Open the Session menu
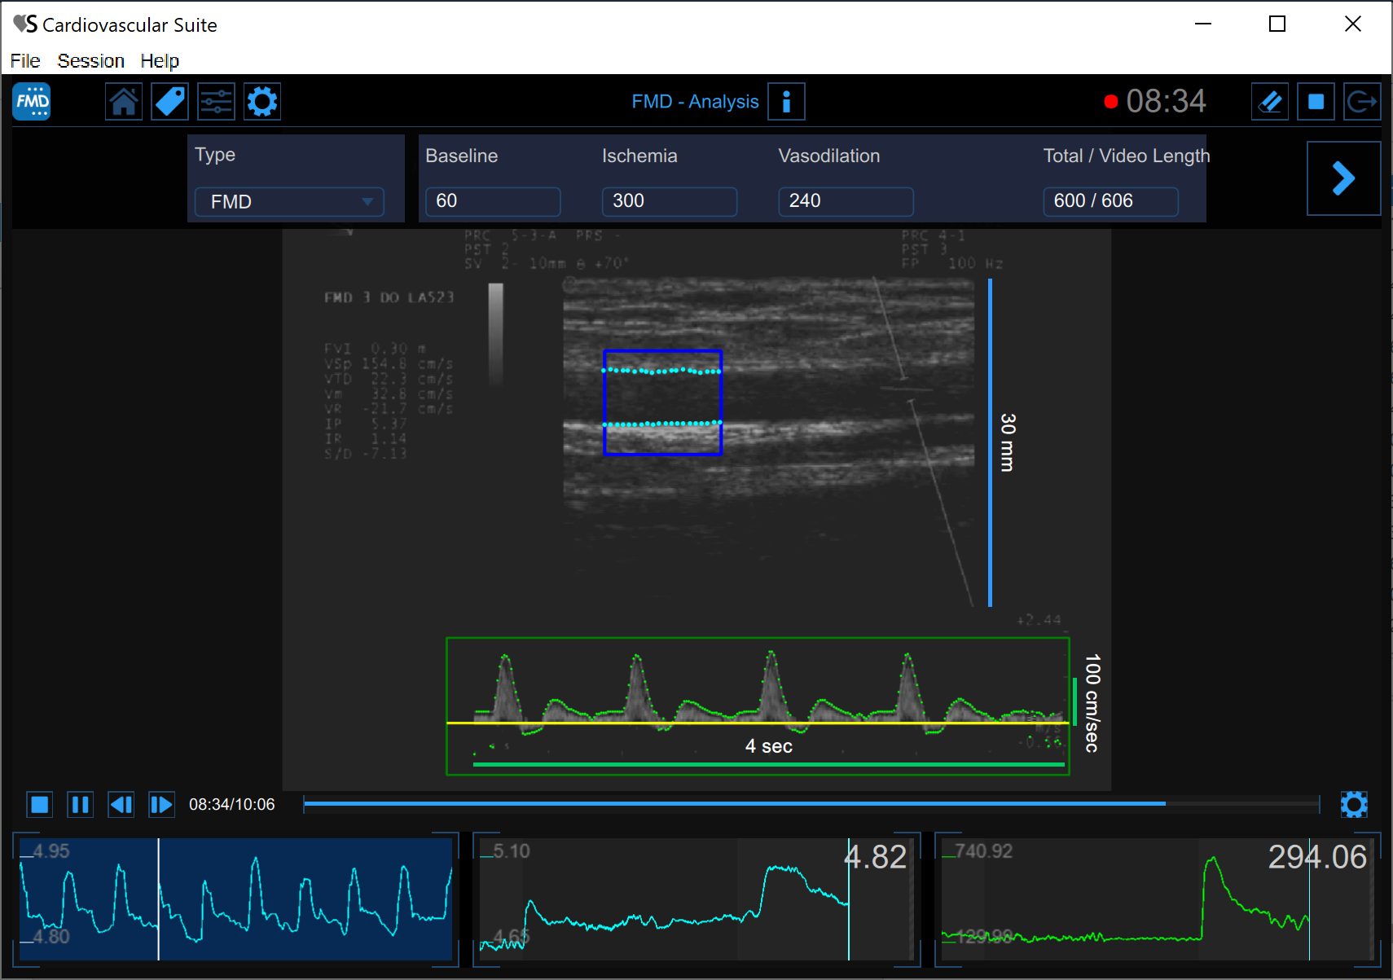This screenshot has width=1393, height=980. click(90, 61)
